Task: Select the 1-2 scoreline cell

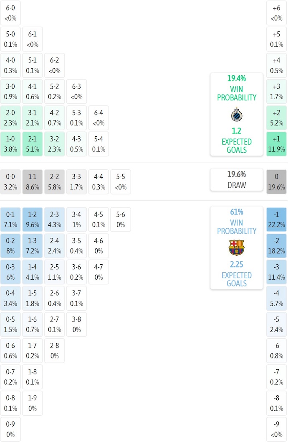Action: (33, 220)
